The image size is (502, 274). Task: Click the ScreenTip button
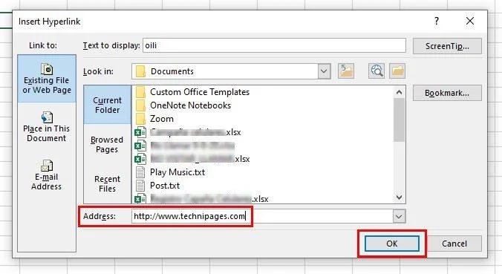click(447, 46)
